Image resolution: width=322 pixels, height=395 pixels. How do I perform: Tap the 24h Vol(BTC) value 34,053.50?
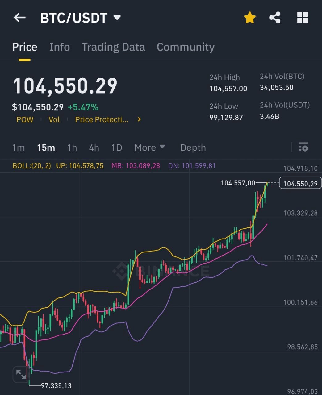tap(277, 88)
